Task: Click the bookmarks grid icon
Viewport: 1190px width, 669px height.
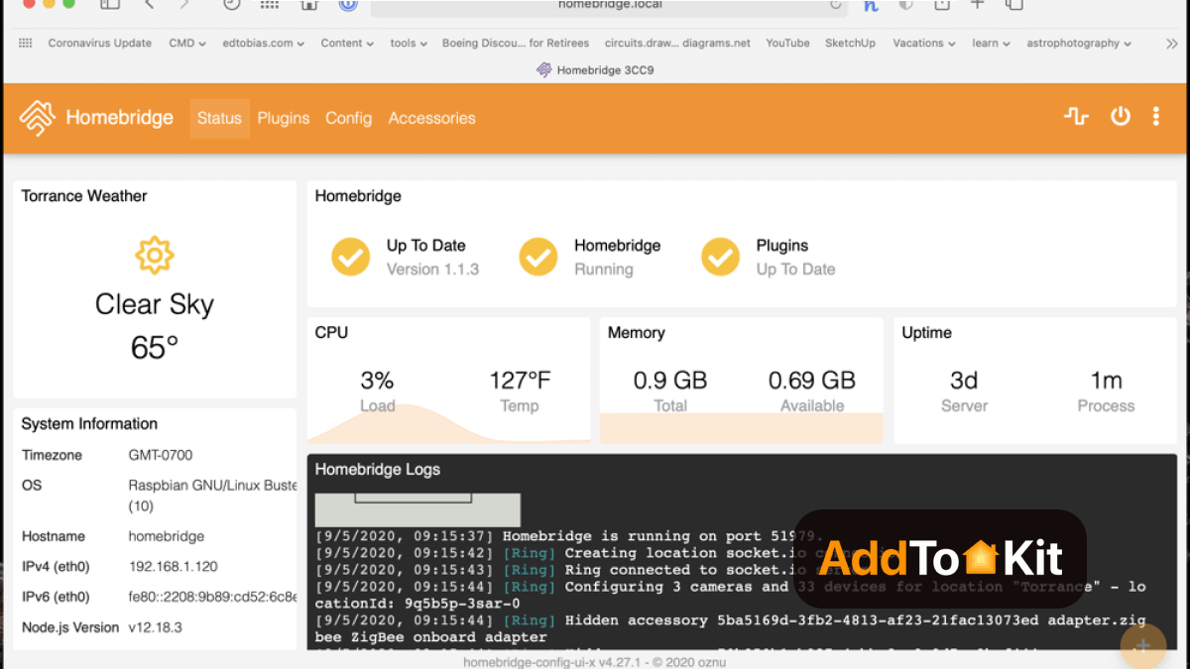Action: [x=26, y=44]
